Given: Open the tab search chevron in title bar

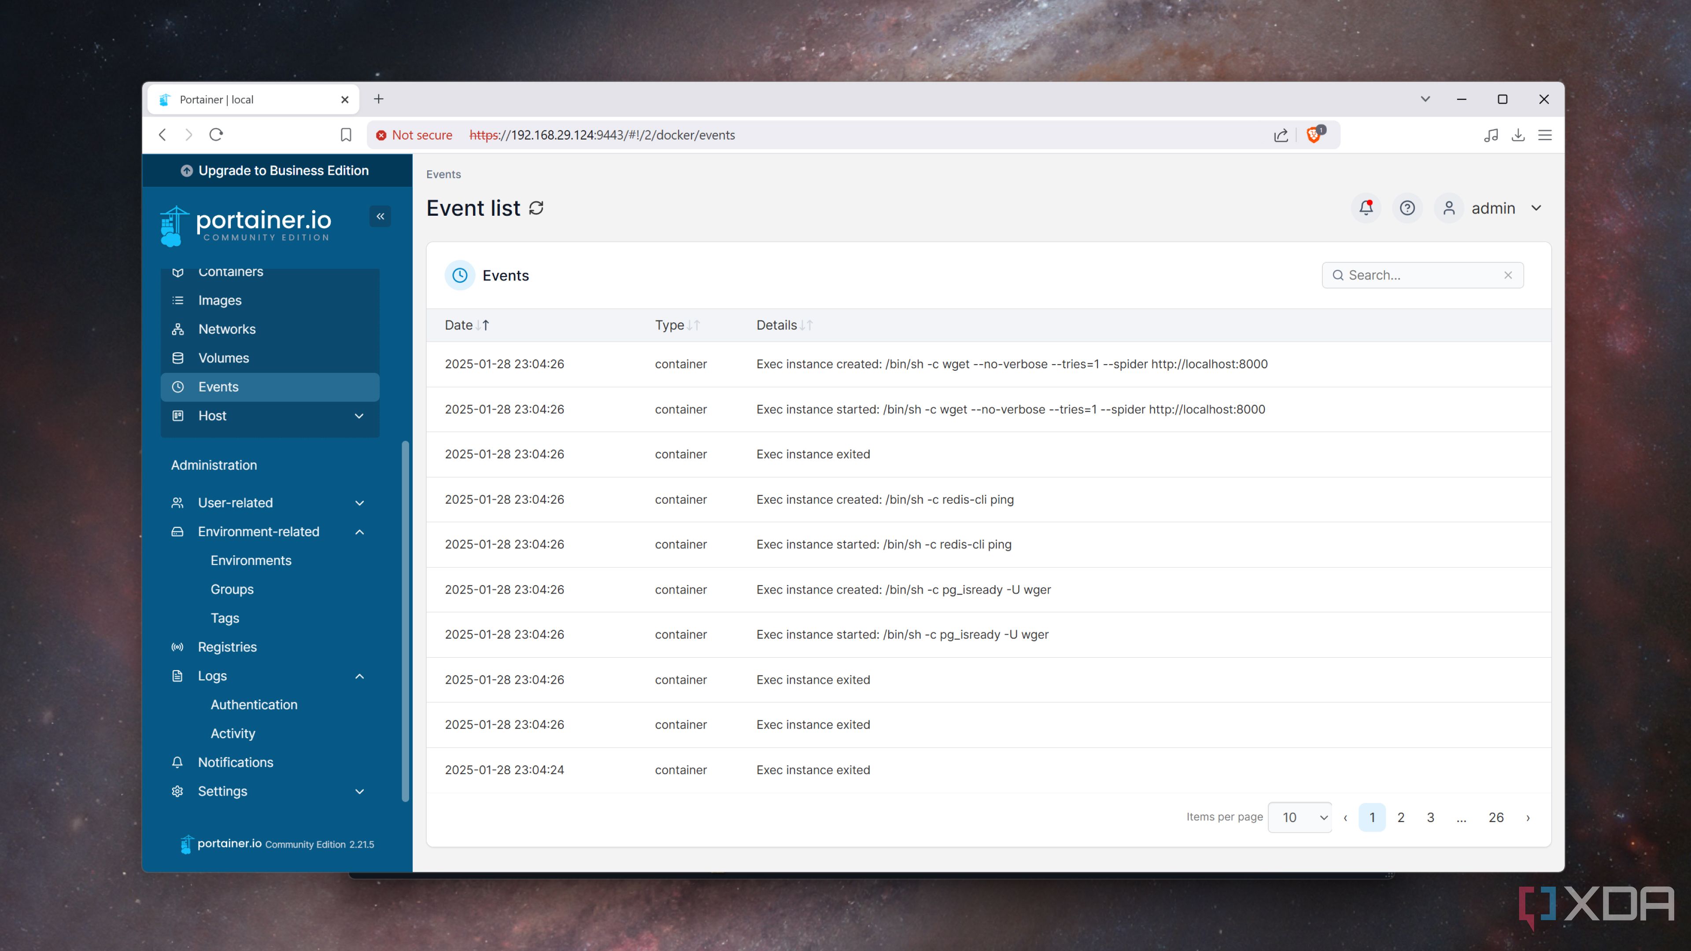Looking at the screenshot, I should (1425, 99).
